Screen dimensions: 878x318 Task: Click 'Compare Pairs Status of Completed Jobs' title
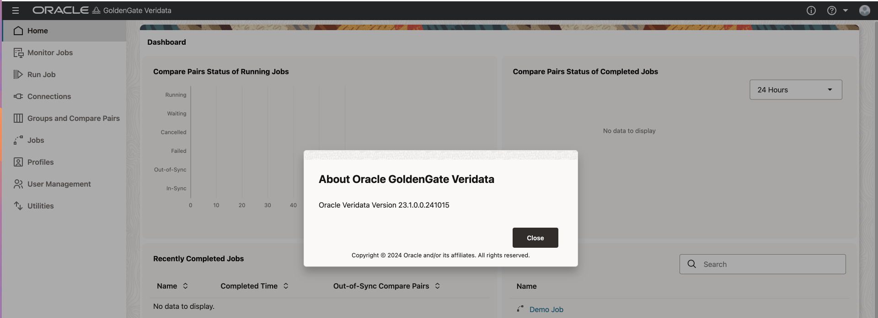(x=585, y=72)
